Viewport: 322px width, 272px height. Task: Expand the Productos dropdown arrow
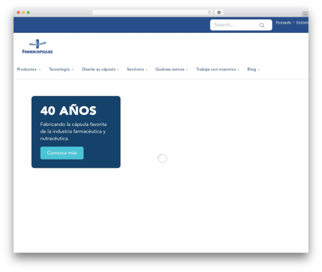click(39, 69)
